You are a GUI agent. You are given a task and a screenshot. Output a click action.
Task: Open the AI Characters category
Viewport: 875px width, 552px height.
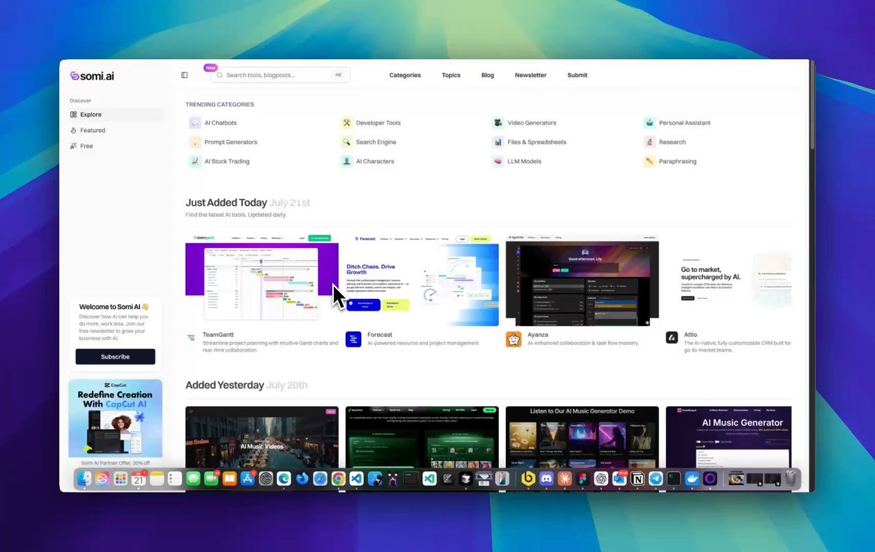pyautogui.click(x=367, y=161)
